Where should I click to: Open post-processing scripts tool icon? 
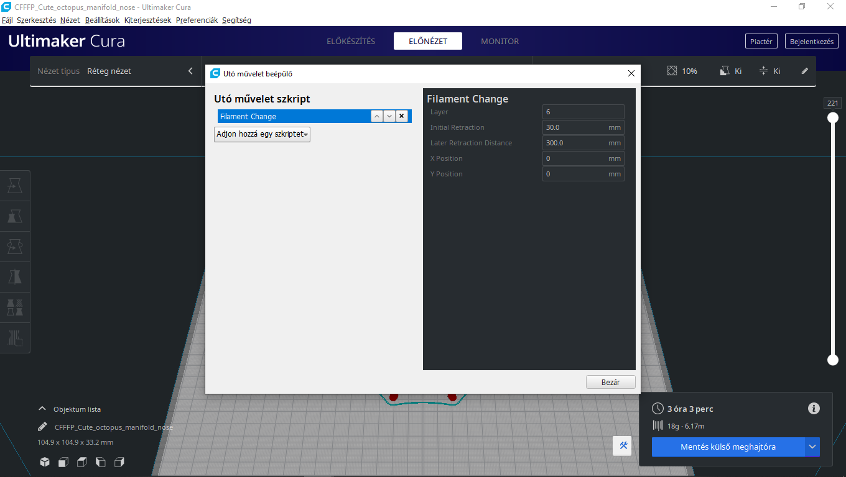pos(623,446)
